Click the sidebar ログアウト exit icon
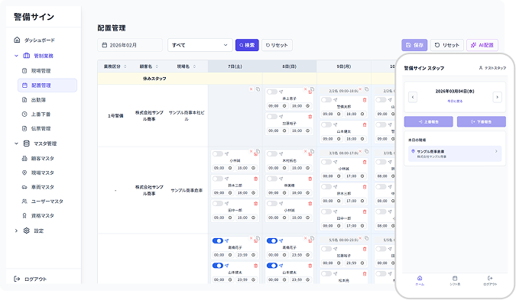 coord(17,279)
